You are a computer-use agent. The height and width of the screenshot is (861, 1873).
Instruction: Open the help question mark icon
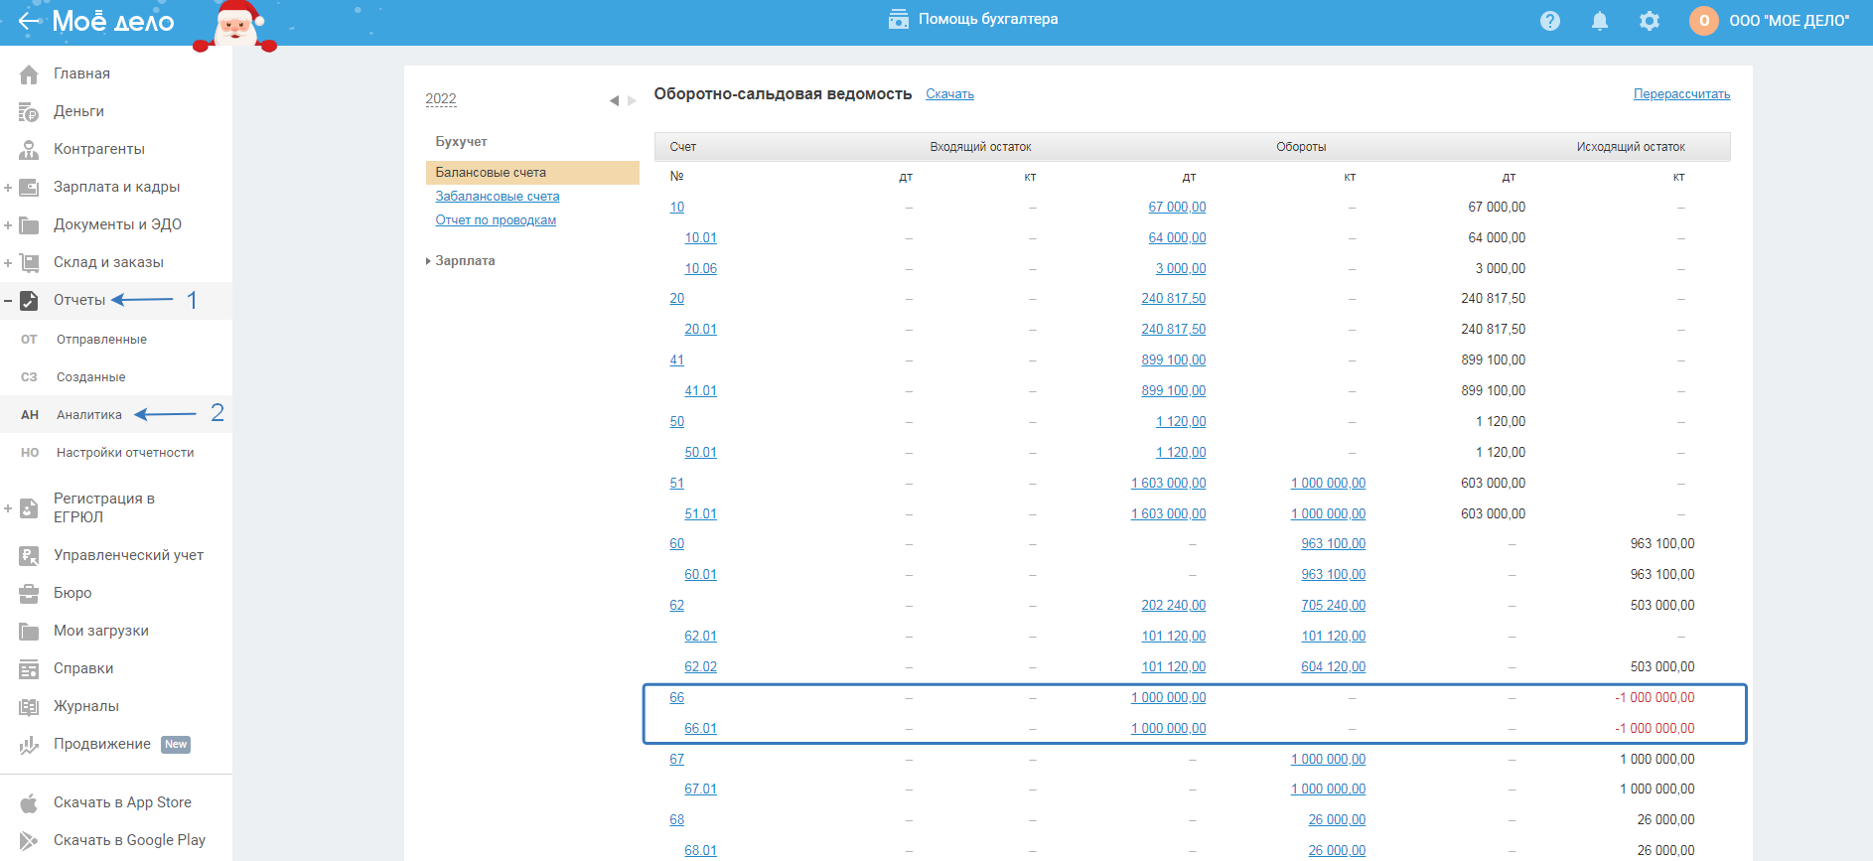tap(1549, 21)
